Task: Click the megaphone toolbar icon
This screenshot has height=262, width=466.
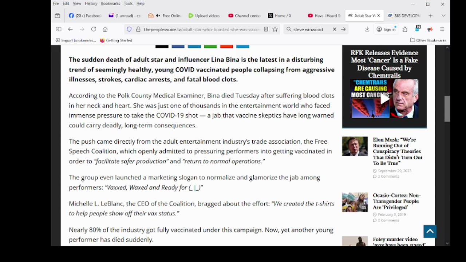Action: (430, 29)
